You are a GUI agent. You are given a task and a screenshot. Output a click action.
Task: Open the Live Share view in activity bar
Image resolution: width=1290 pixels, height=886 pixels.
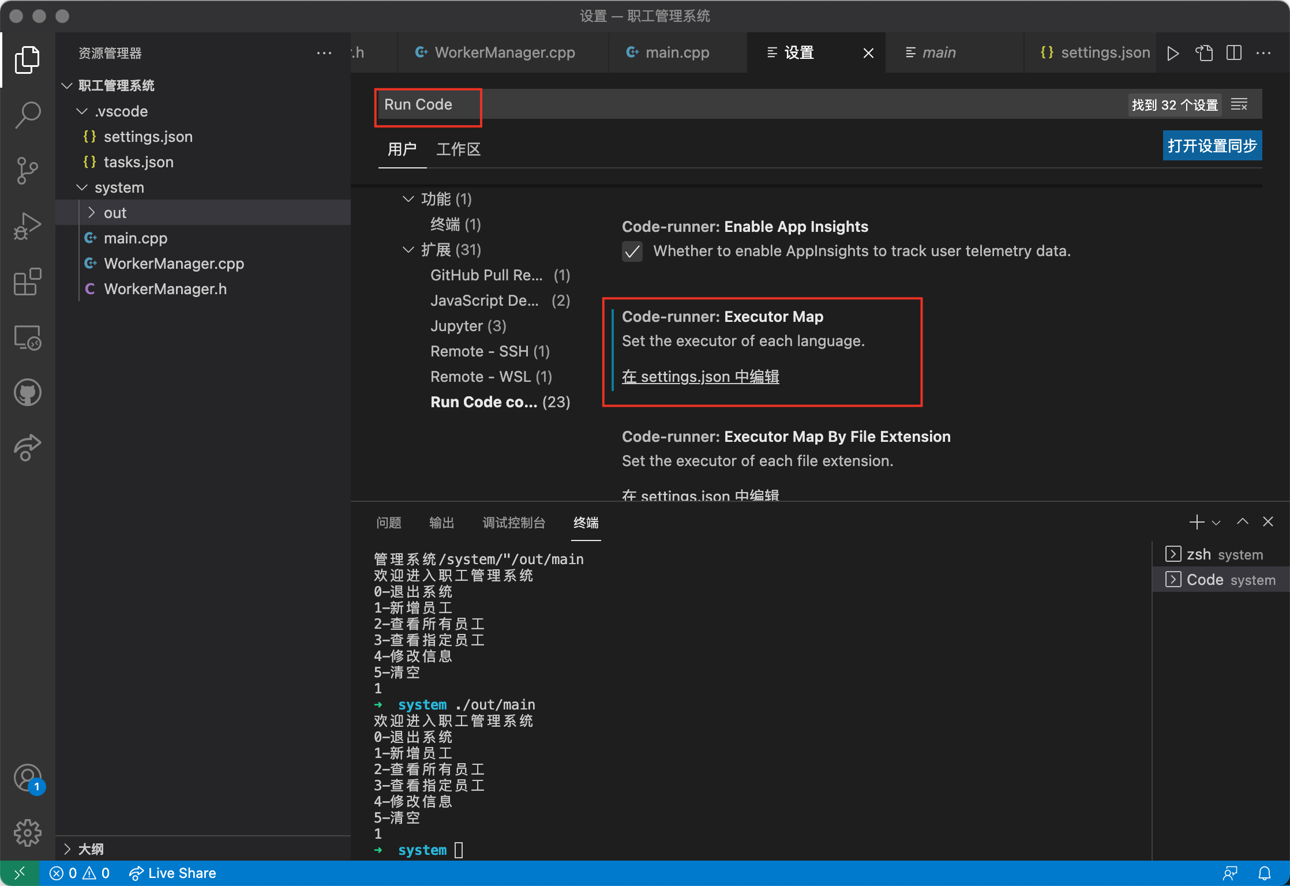(27, 448)
